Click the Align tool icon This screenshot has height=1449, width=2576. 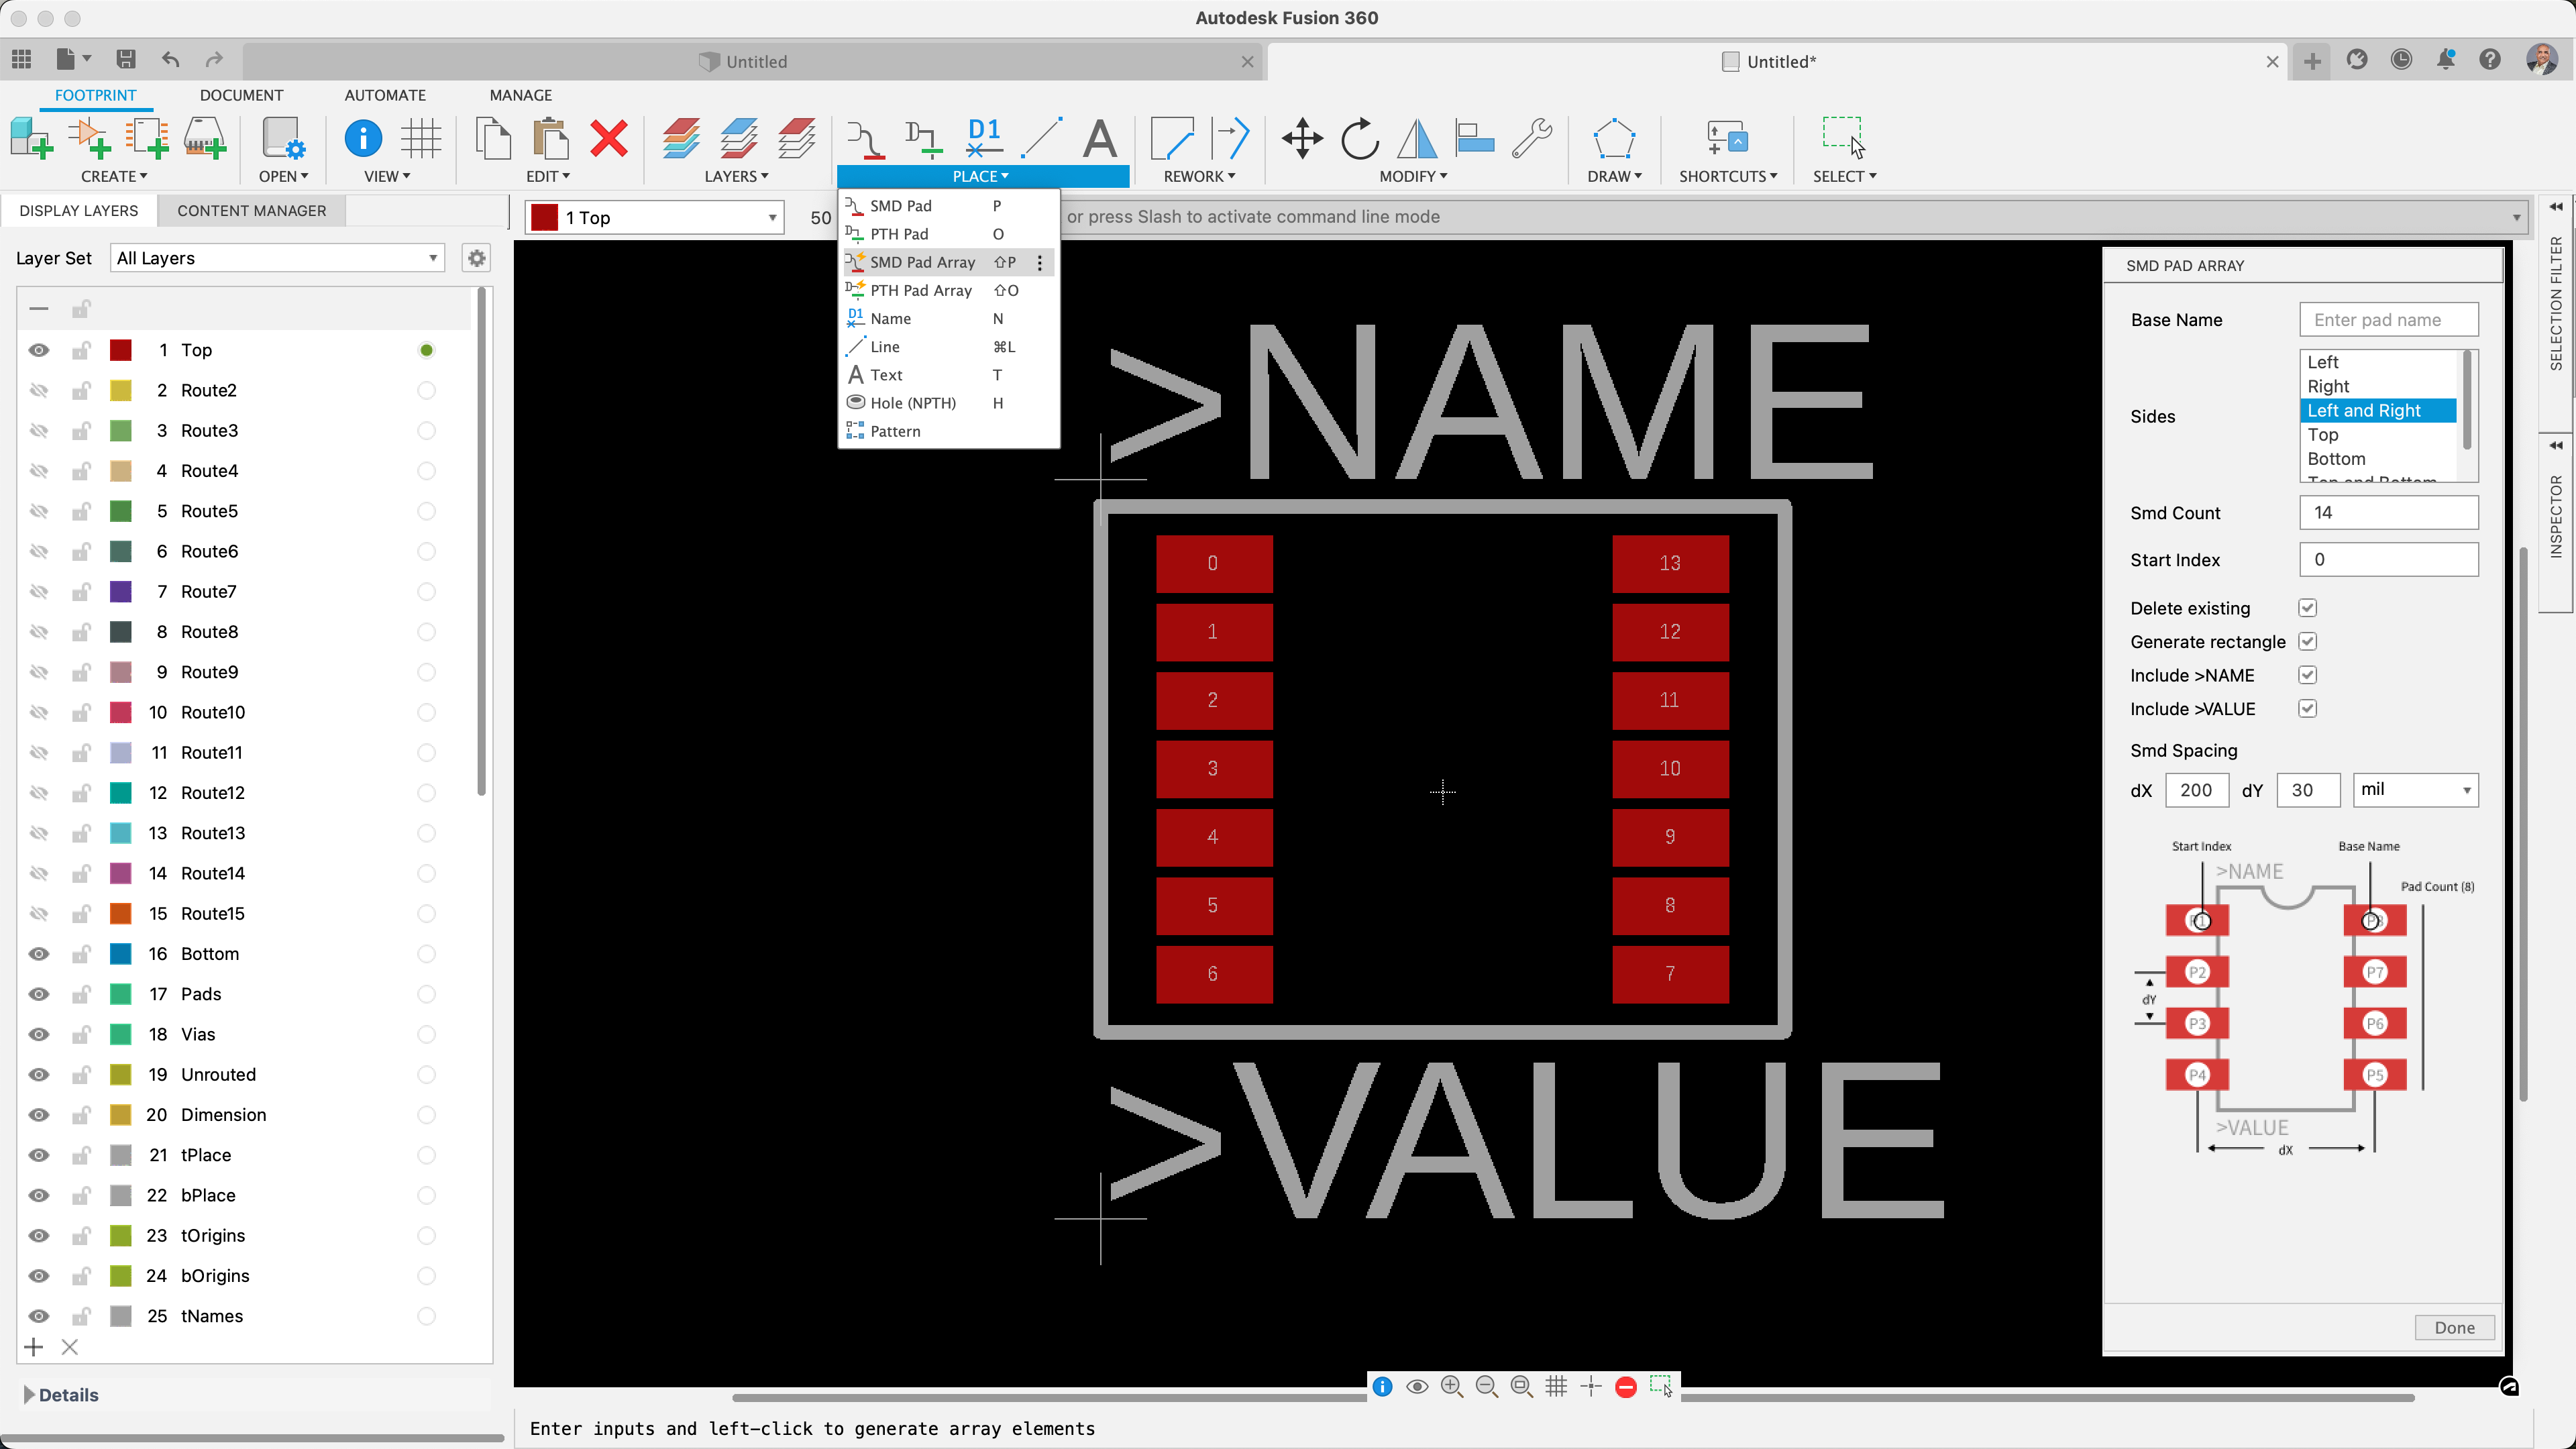click(1474, 138)
